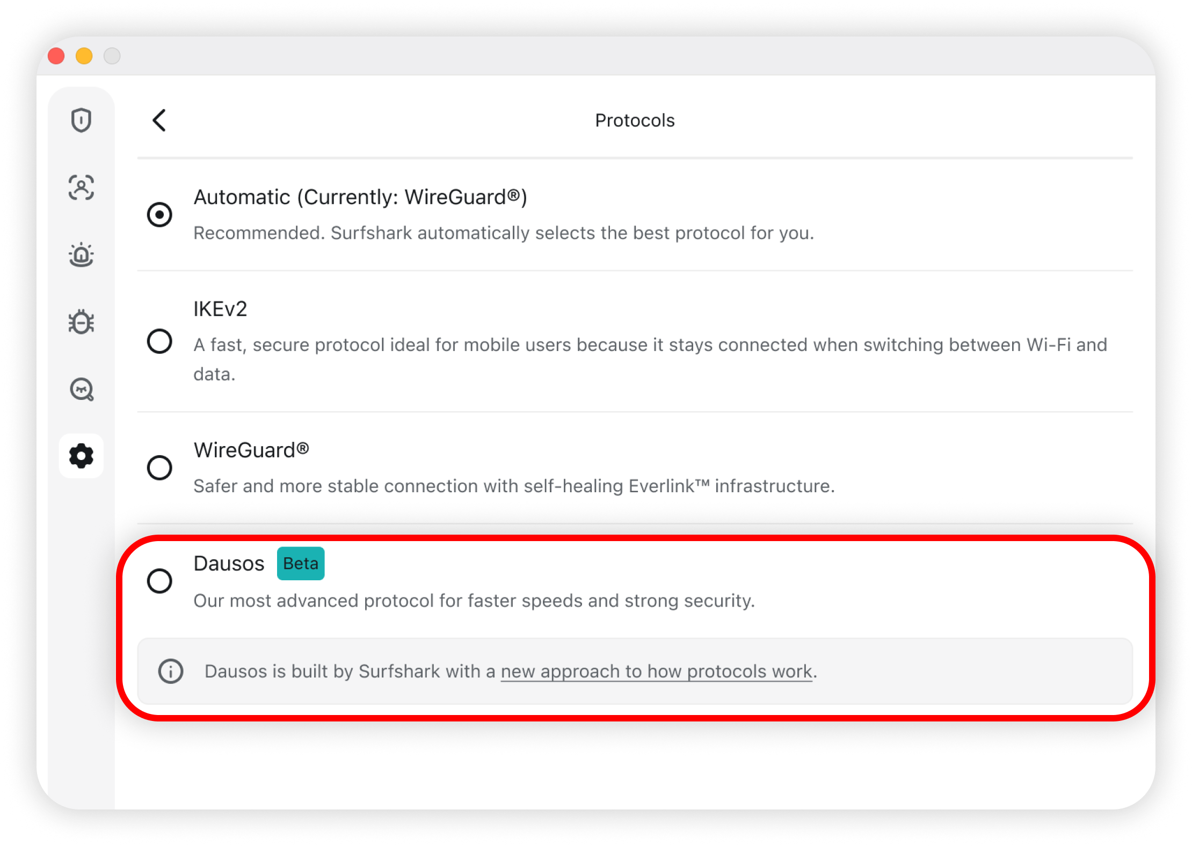Open the "new approach to how protocols work" link

(656, 672)
